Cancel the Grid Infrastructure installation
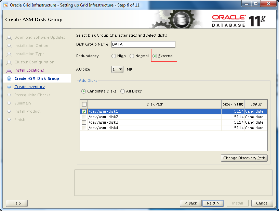Screen dimensions: 279x211 pos(262,203)
